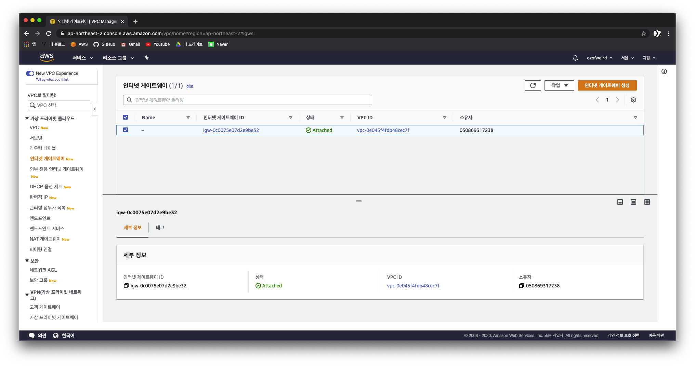695x366 pixels.
Task: Collapse the sidebar with the arrow handle
Action: [x=94, y=109]
